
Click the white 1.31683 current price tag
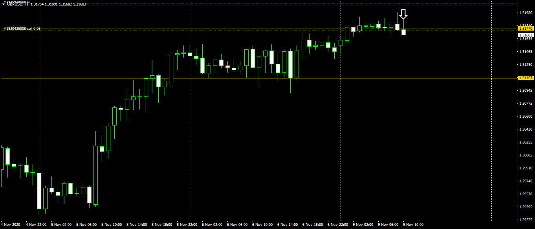pos(526,35)
